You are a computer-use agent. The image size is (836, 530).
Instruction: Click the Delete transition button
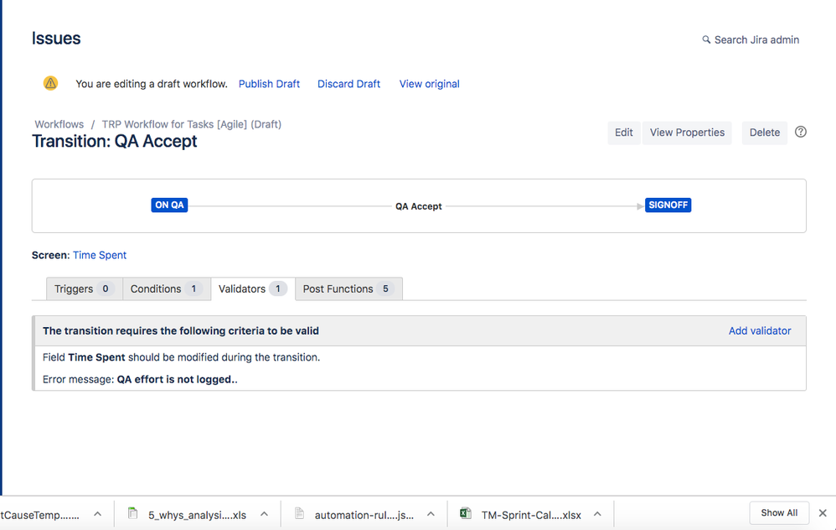tap(765, 132)
